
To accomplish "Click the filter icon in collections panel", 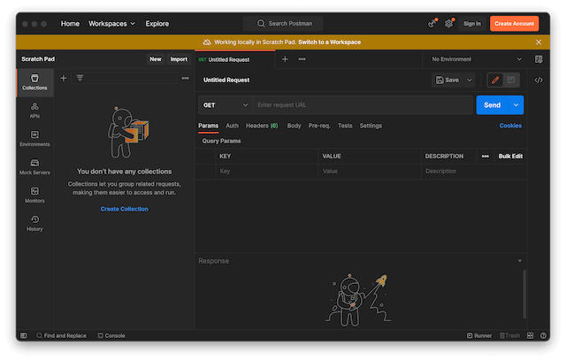I will click(80, 78).
